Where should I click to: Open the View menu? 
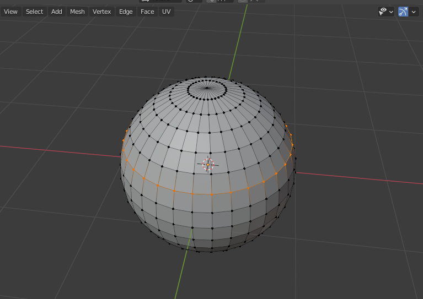pos(11,12)
